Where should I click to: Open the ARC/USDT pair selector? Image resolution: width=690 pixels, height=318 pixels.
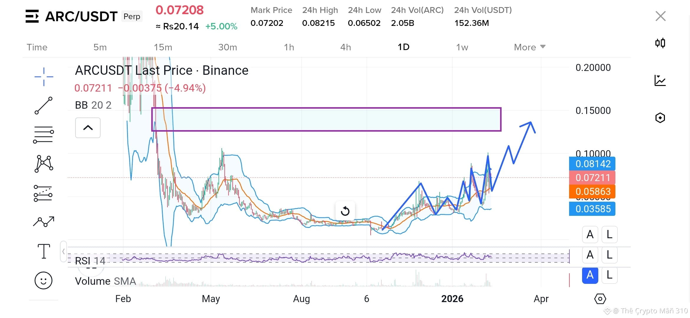(x=81, y=16)
